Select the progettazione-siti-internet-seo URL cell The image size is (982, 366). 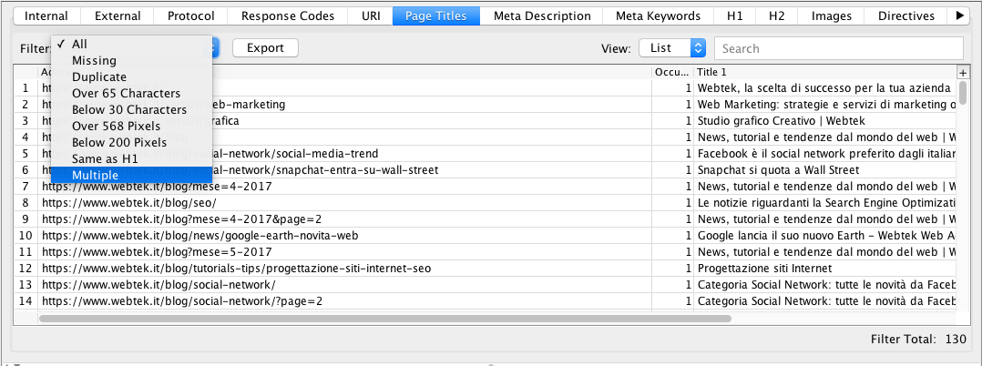(x=344, y=269)
